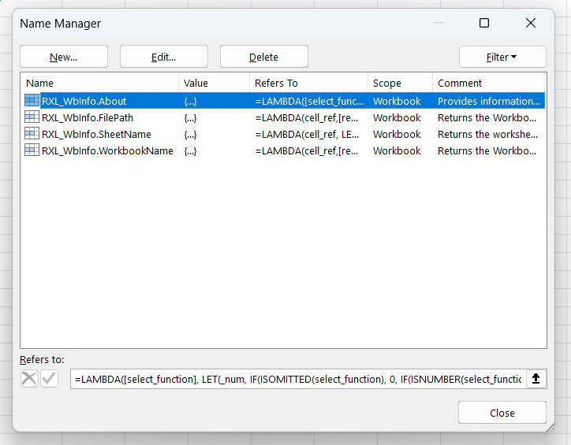Image resolution: width=571 pixels, height=445 pixels.
Task: Select the RXL_WbInfo.SheetName name entry
Action: coord(96,134)
